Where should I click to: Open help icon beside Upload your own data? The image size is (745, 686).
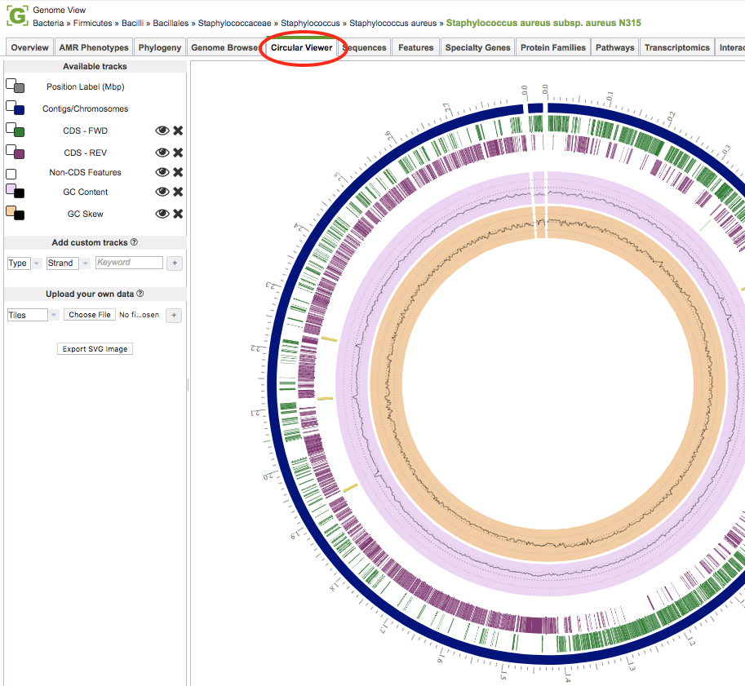pyautogui.click(x=140, y=294)
